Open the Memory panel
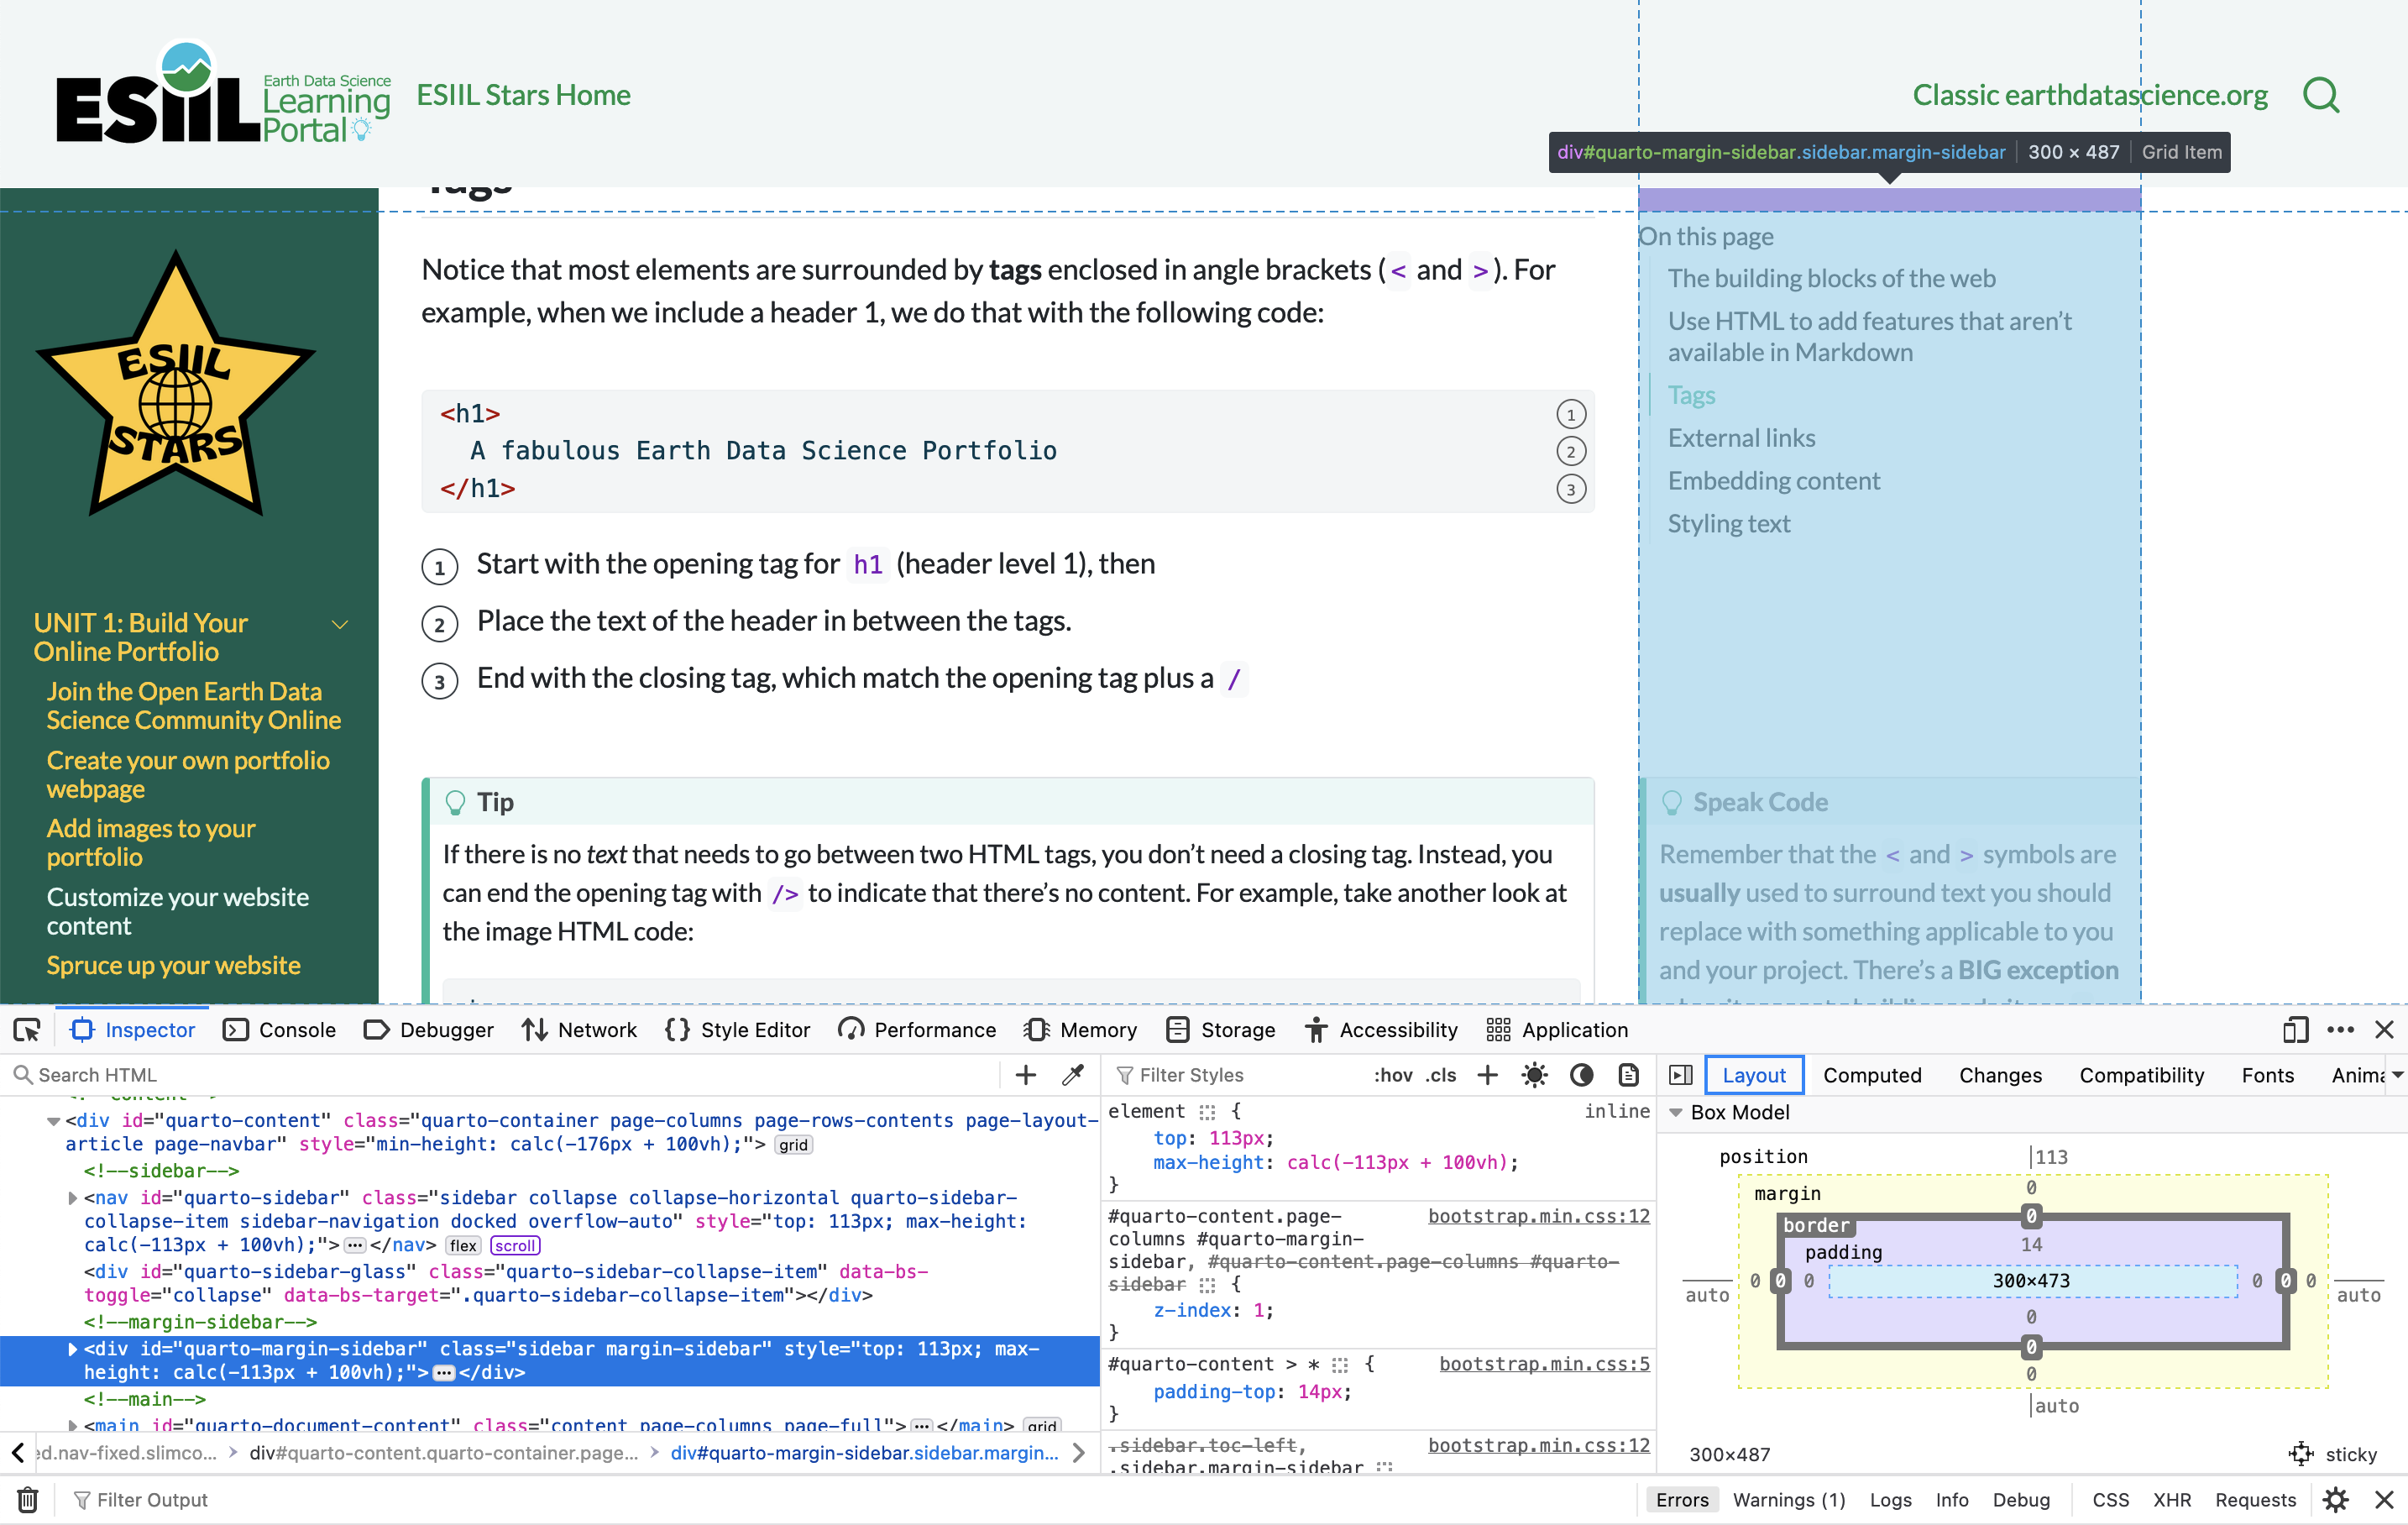The height and width of the screenshot is (1525, 2408). [x=1080, y=1030]
